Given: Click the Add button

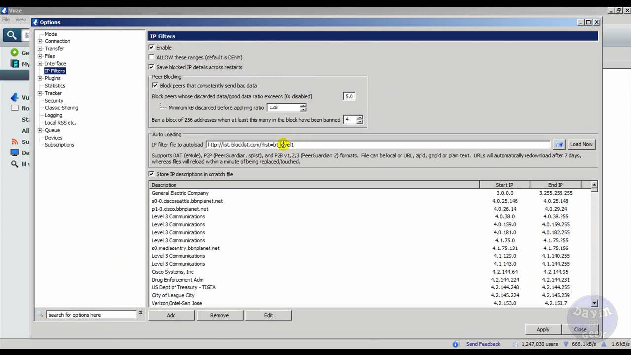Looking at the screenshot, I should 171,315.
